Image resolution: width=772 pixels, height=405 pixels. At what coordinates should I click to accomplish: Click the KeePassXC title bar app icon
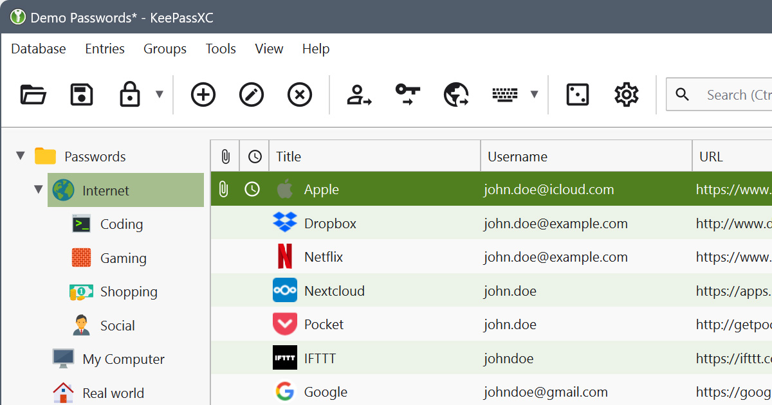[17, 17]
